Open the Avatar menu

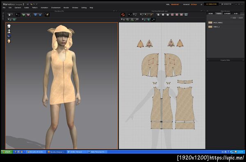click(26, 7)
